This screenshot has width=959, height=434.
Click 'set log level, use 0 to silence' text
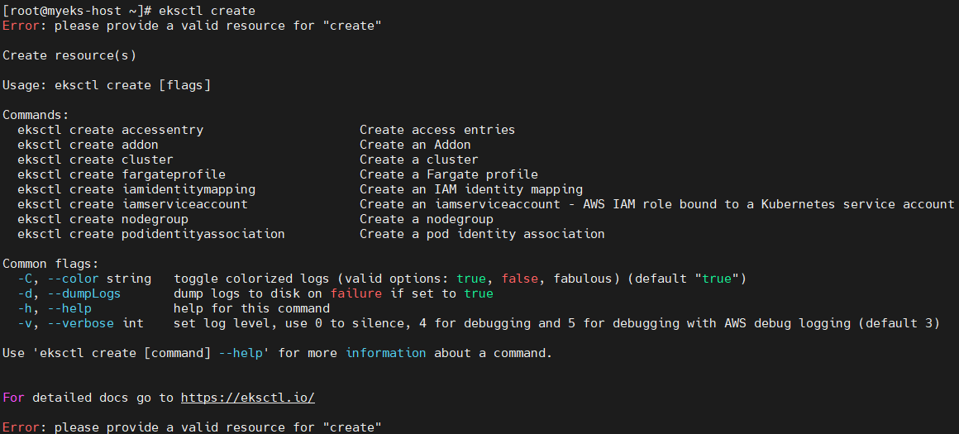click(289, 323)
